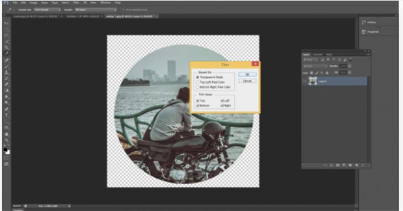Open the Layers panel flyout menu
This screenshot has width=403, height=211.
368,55
